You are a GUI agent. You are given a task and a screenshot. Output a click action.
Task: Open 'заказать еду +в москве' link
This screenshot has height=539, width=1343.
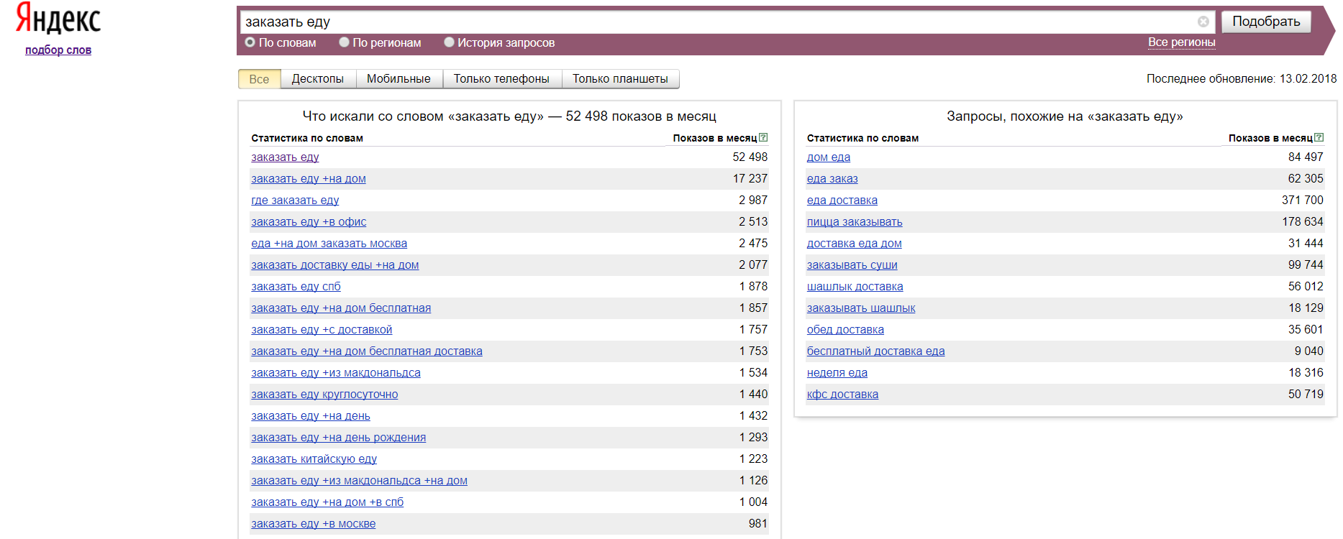[313, 524]
